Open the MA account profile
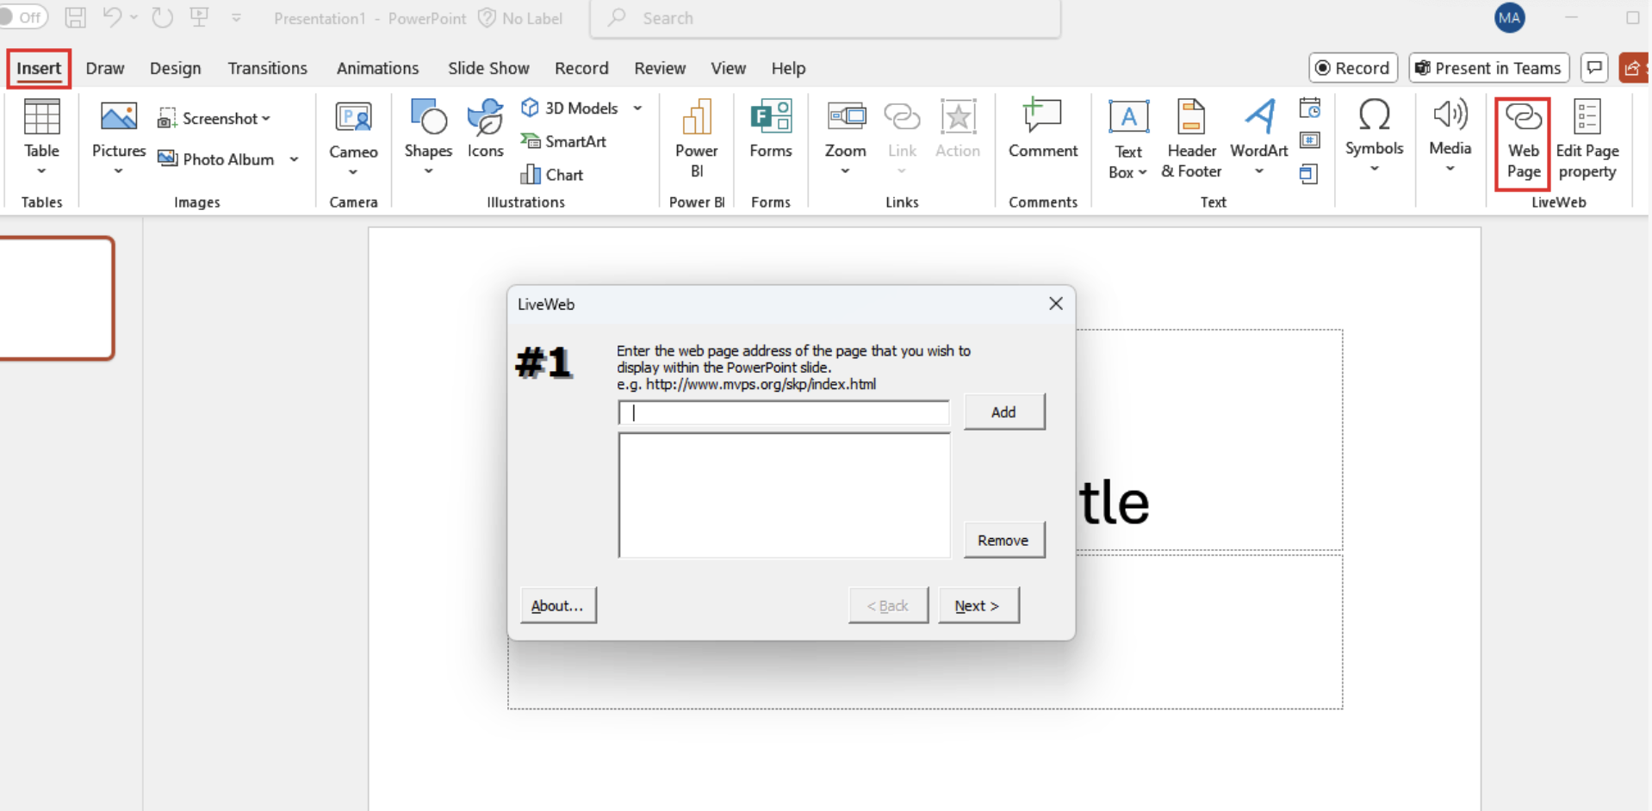The width and height of the screenshot is (1652, 811). point(1509,17)
